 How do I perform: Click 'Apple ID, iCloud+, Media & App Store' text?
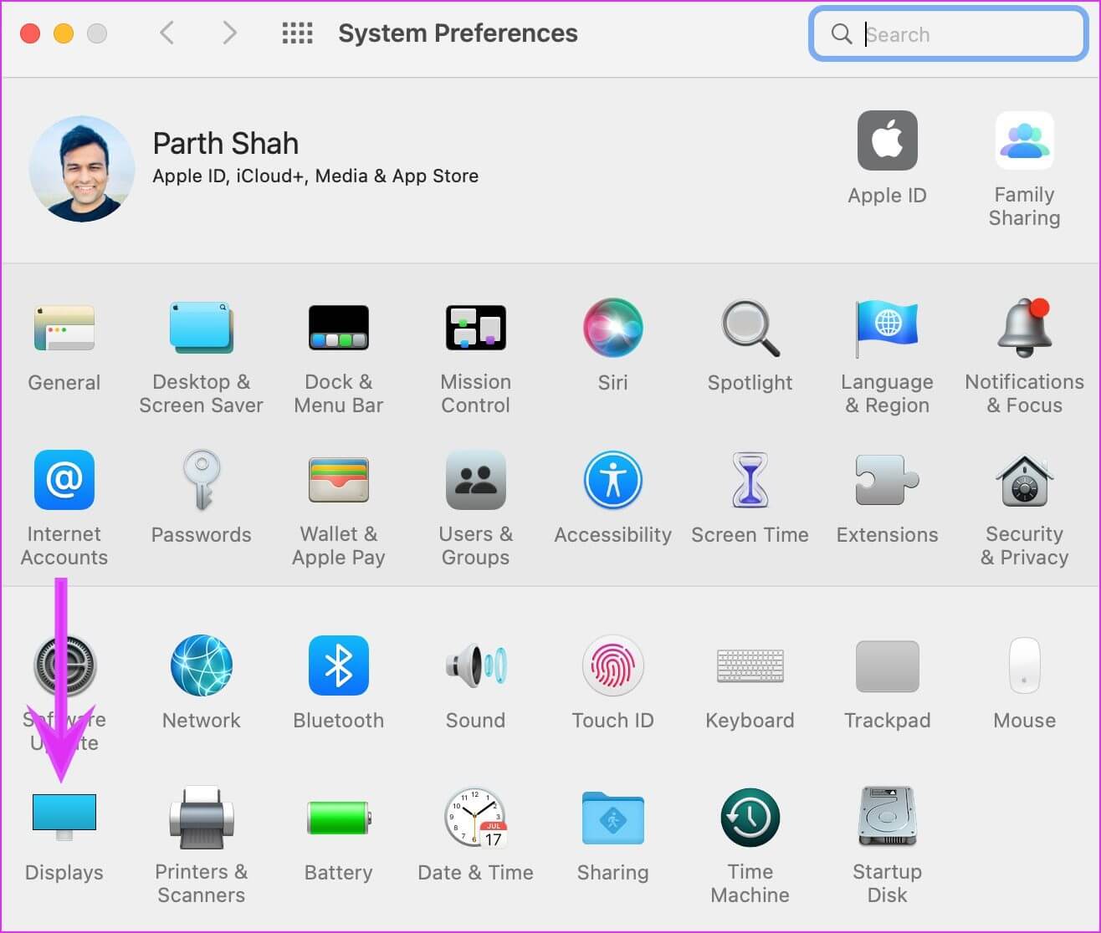[x=315, y=176]
